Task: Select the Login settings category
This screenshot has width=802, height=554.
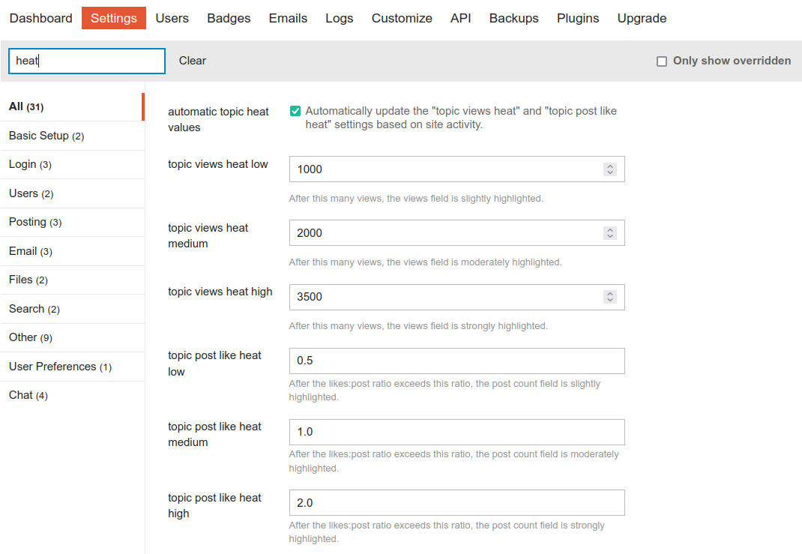Action: click(30, 164)
